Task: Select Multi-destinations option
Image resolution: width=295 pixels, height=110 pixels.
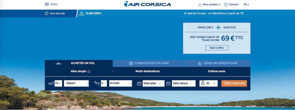Action: click(x=147, y=71)
